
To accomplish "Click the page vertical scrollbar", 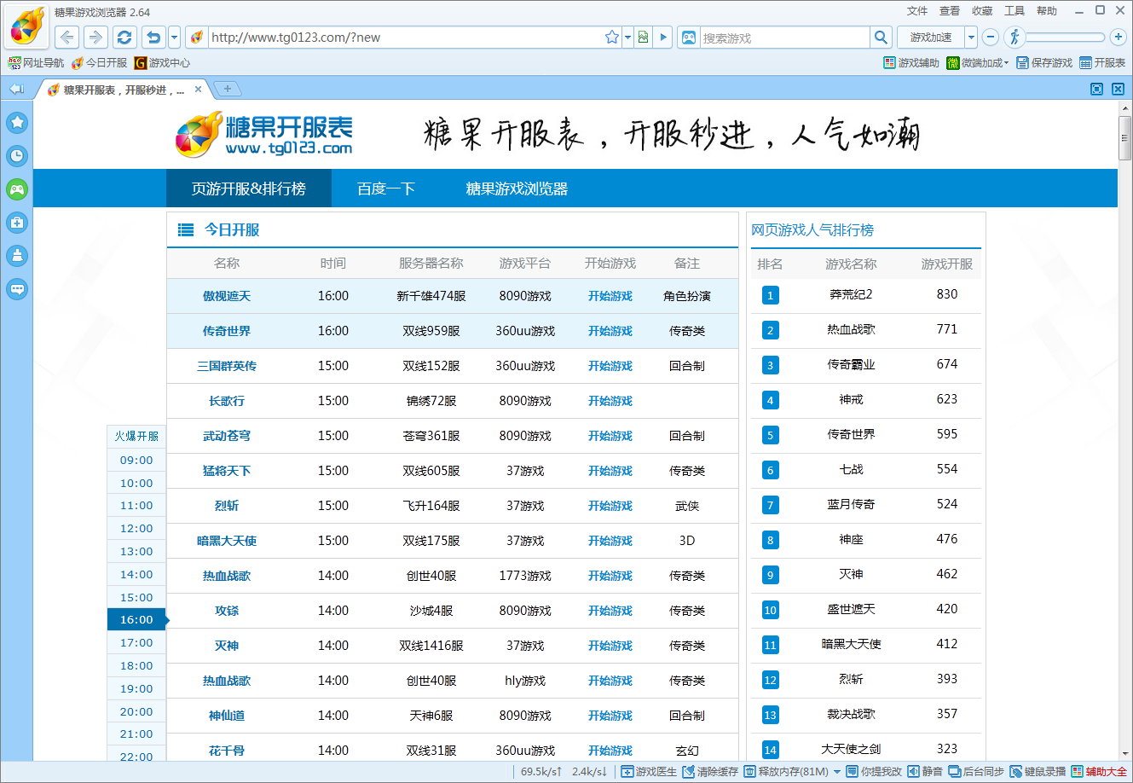I will point(1124,138).
